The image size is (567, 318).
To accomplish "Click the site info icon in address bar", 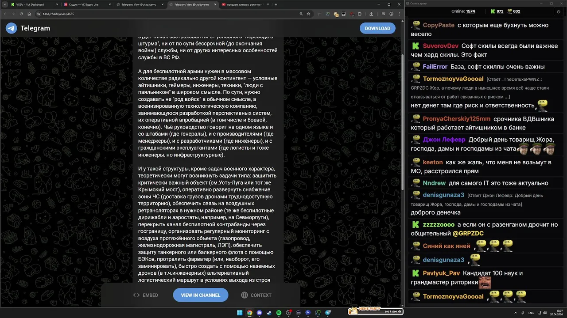I will coord(39,14).
